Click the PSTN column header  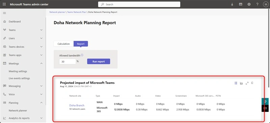(218, 96)
